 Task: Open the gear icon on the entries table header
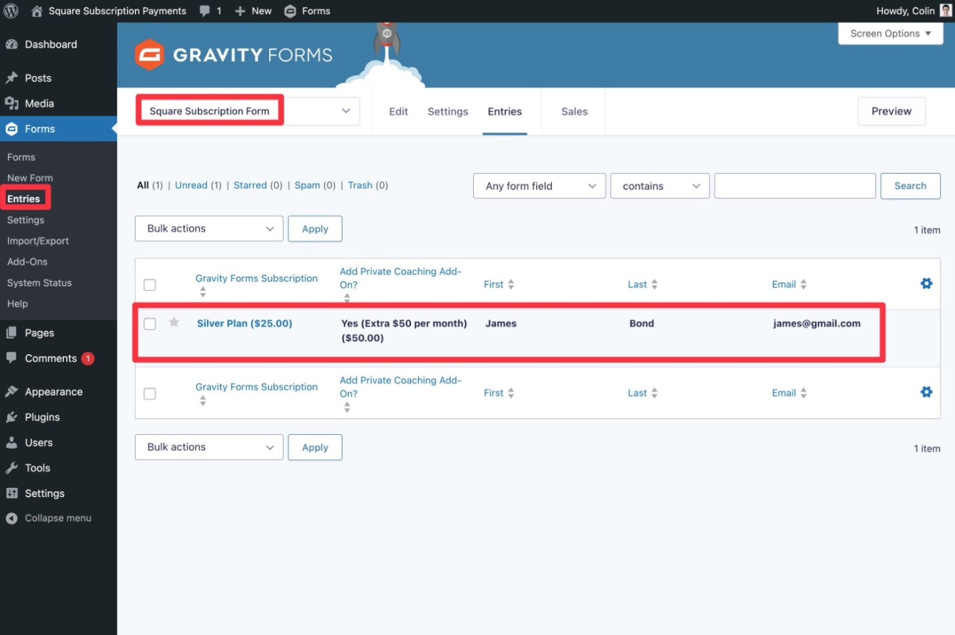click(926, 283)
